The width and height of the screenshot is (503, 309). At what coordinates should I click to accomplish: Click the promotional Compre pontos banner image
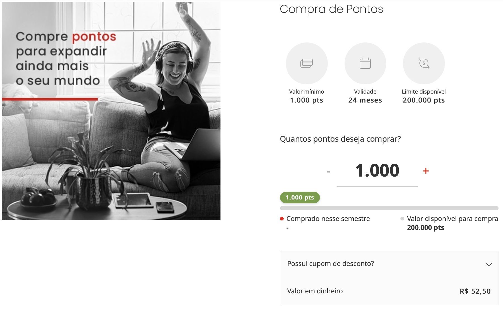click(x=111, y=111)
